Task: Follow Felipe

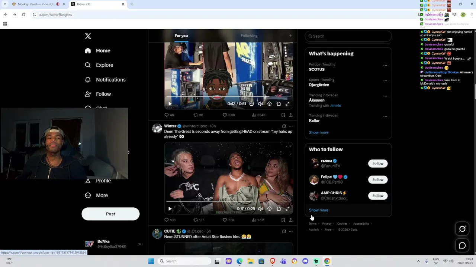Action: pyautogui.click(x=378, y=179)
